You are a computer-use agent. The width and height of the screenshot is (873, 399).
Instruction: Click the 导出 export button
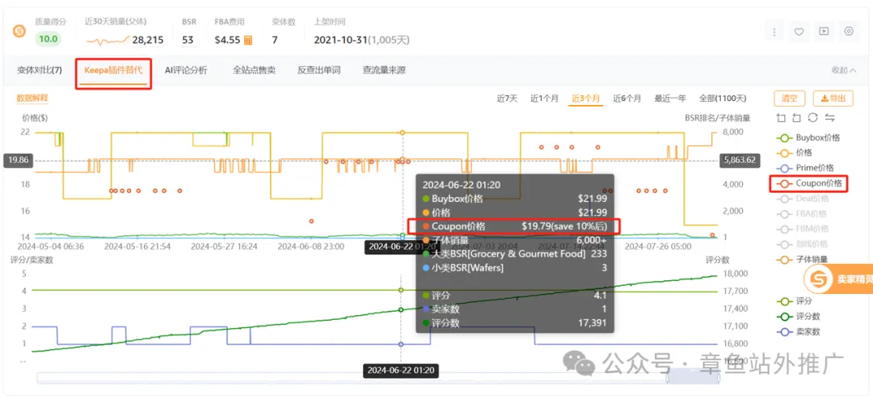point(833,99)
